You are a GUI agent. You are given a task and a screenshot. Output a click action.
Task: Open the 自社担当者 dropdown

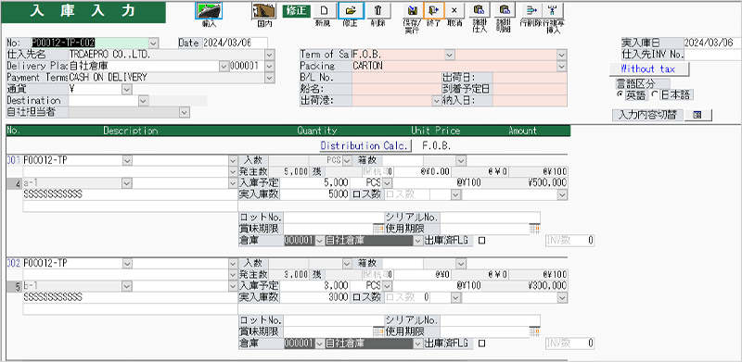coord(185,112)
